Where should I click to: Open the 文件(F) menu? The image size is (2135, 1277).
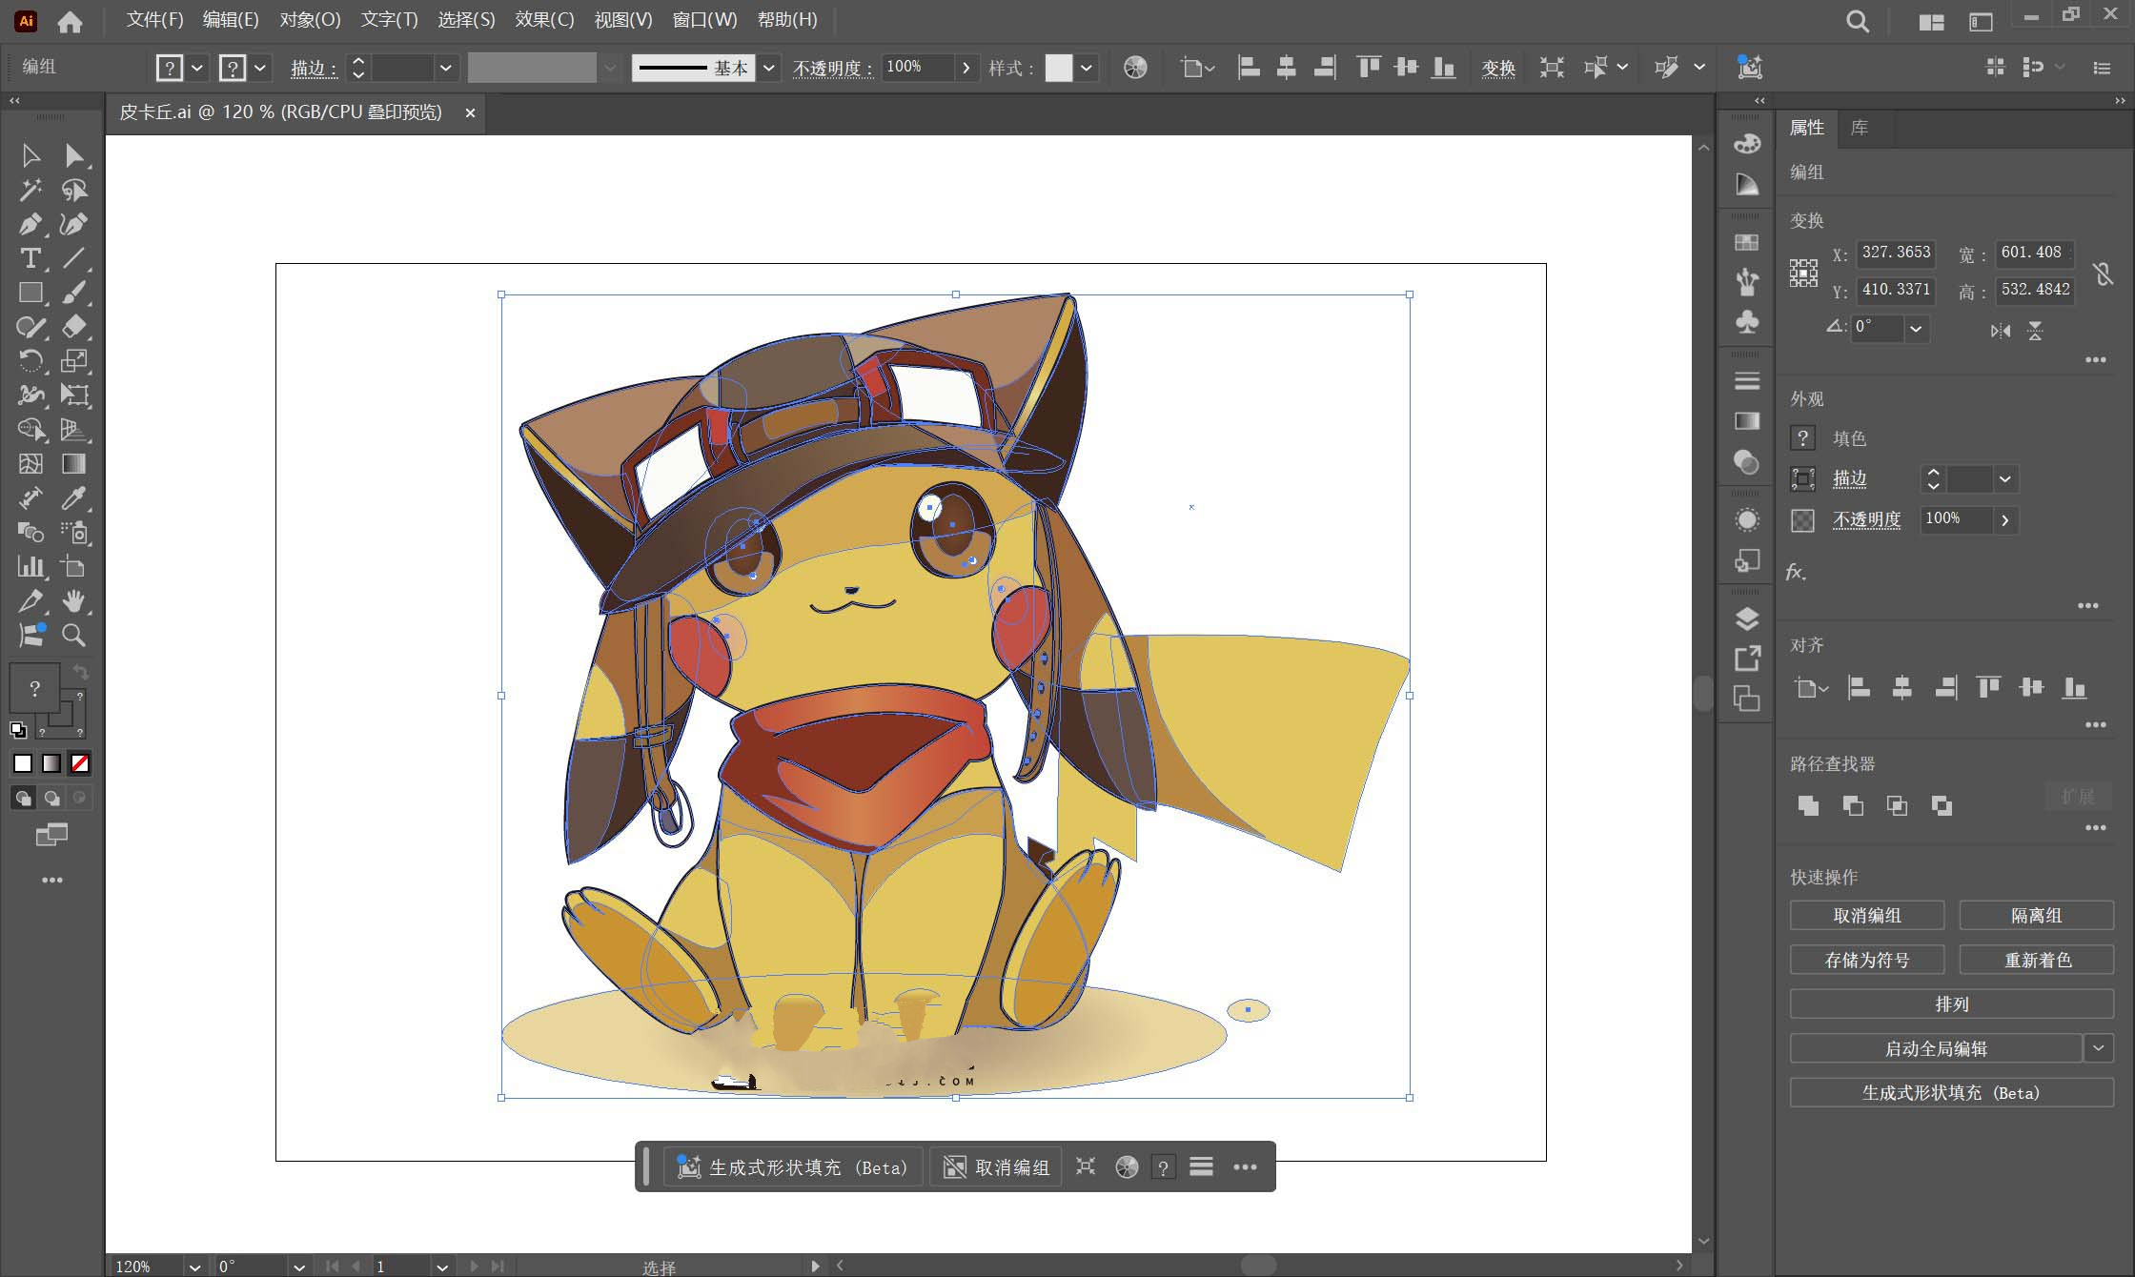tap(154, 19)
